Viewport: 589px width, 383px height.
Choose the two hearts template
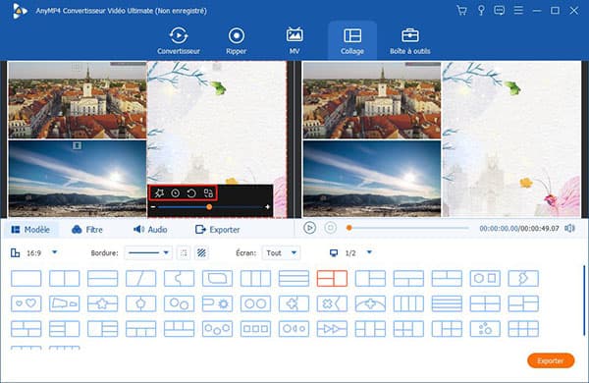27,303
